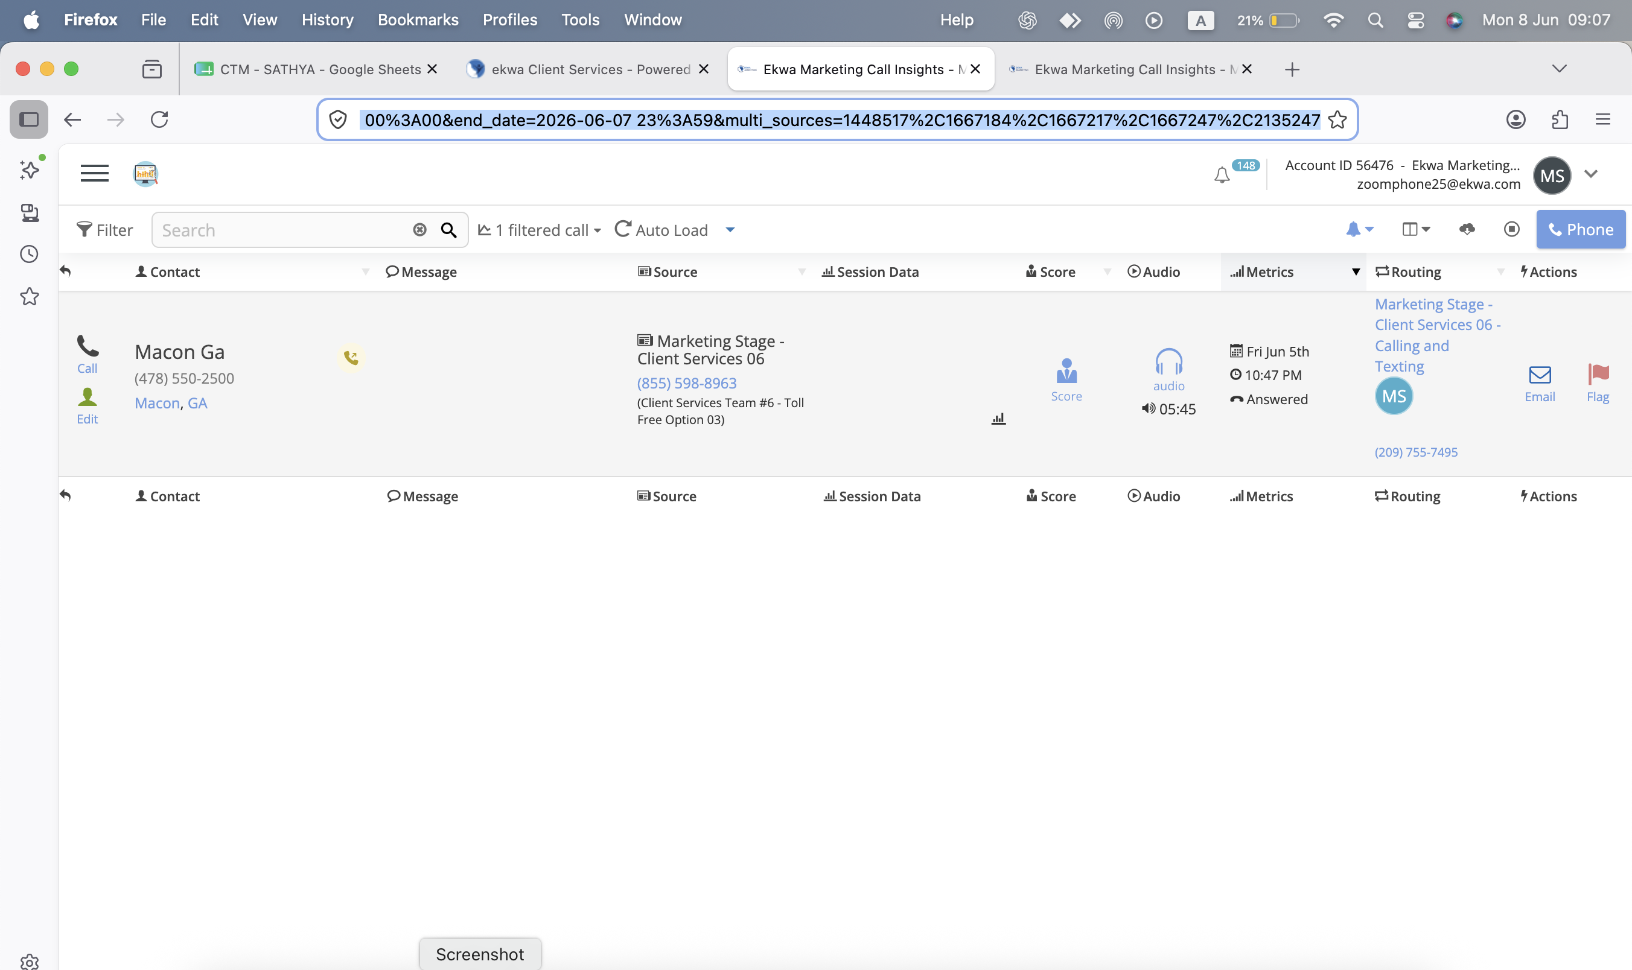The image size is (1632, 970).
Task: Click tracking number (855) 598-8963
Action: coord(687,383)
